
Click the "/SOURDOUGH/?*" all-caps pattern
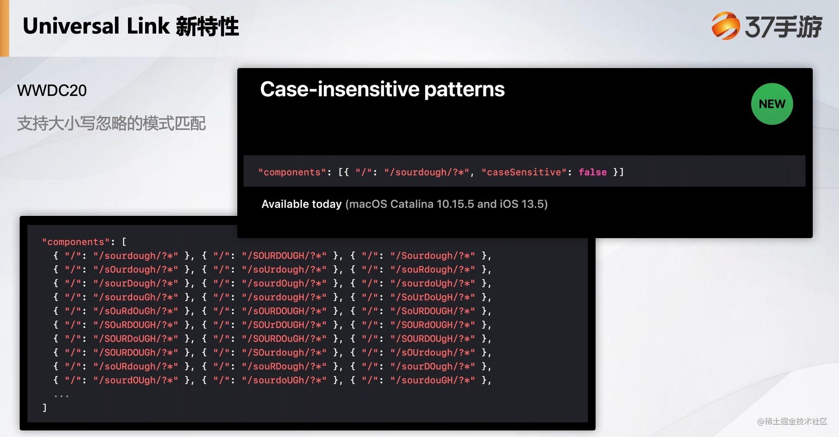point(284,256)
